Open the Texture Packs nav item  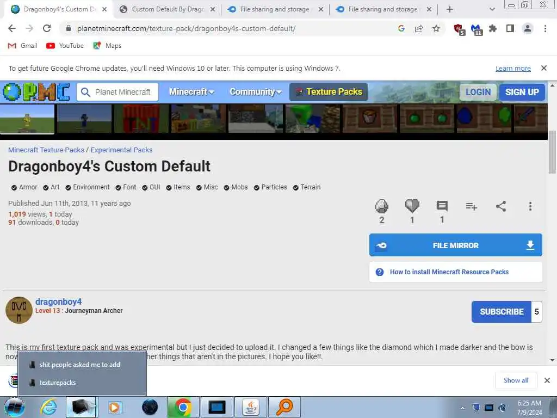[328, 92]
